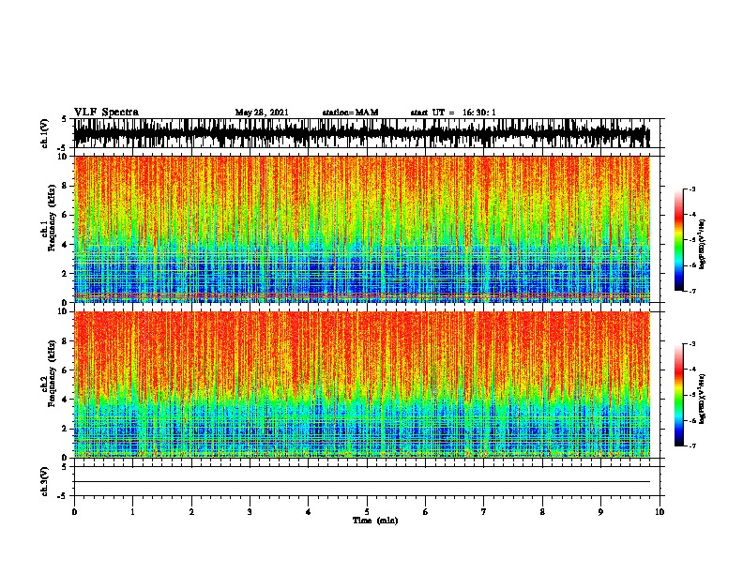Click the ch.1(V) axis label
Viewport: 743px width, 574px height.
(45, 133)
